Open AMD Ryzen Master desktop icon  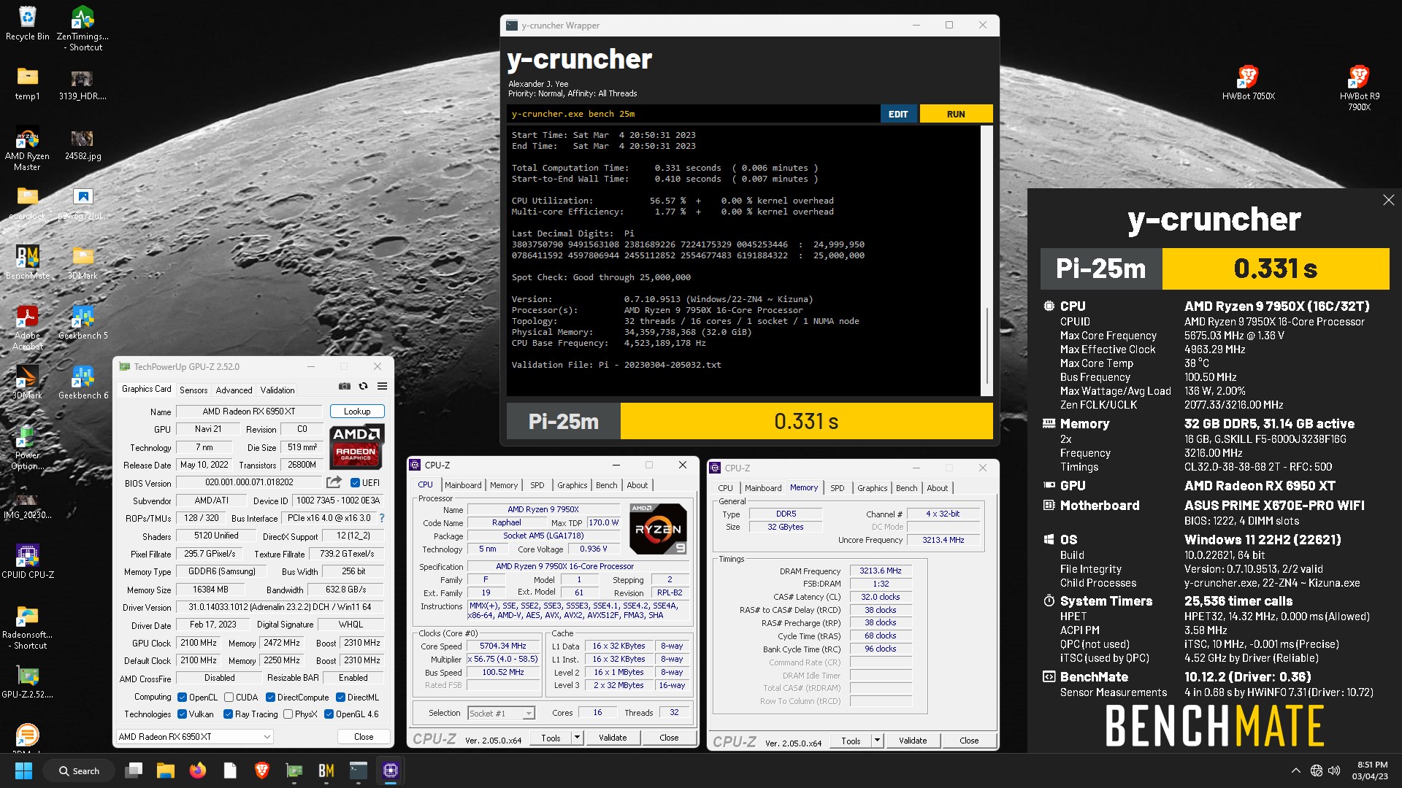point(27,148)
